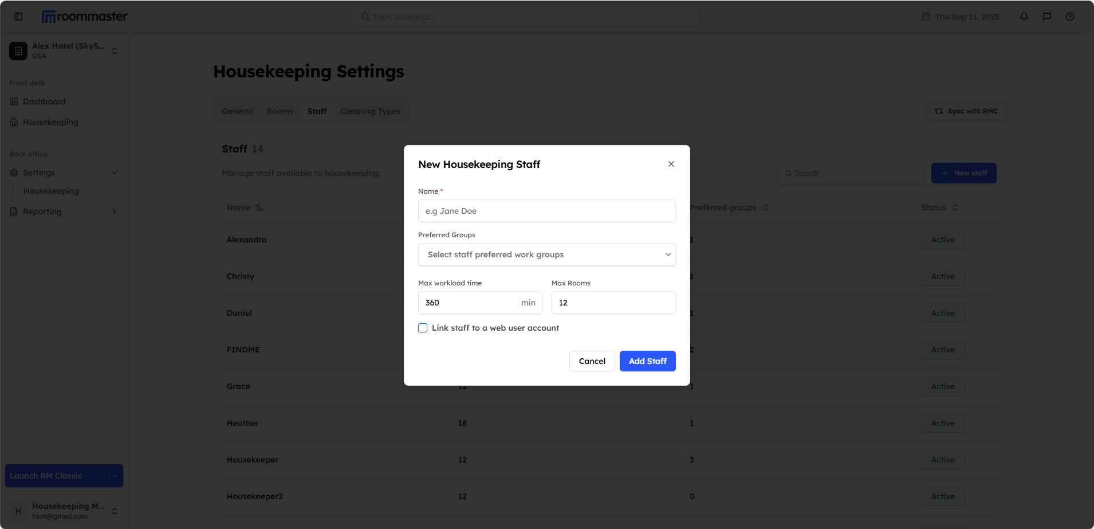Click the Name input field
1094x529 pixels.
(546, 211)
